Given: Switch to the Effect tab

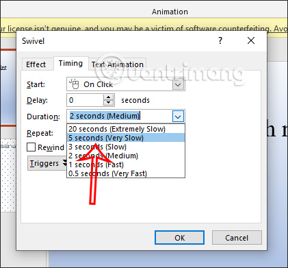Looking at the screenshot, I should coord(36,64).
